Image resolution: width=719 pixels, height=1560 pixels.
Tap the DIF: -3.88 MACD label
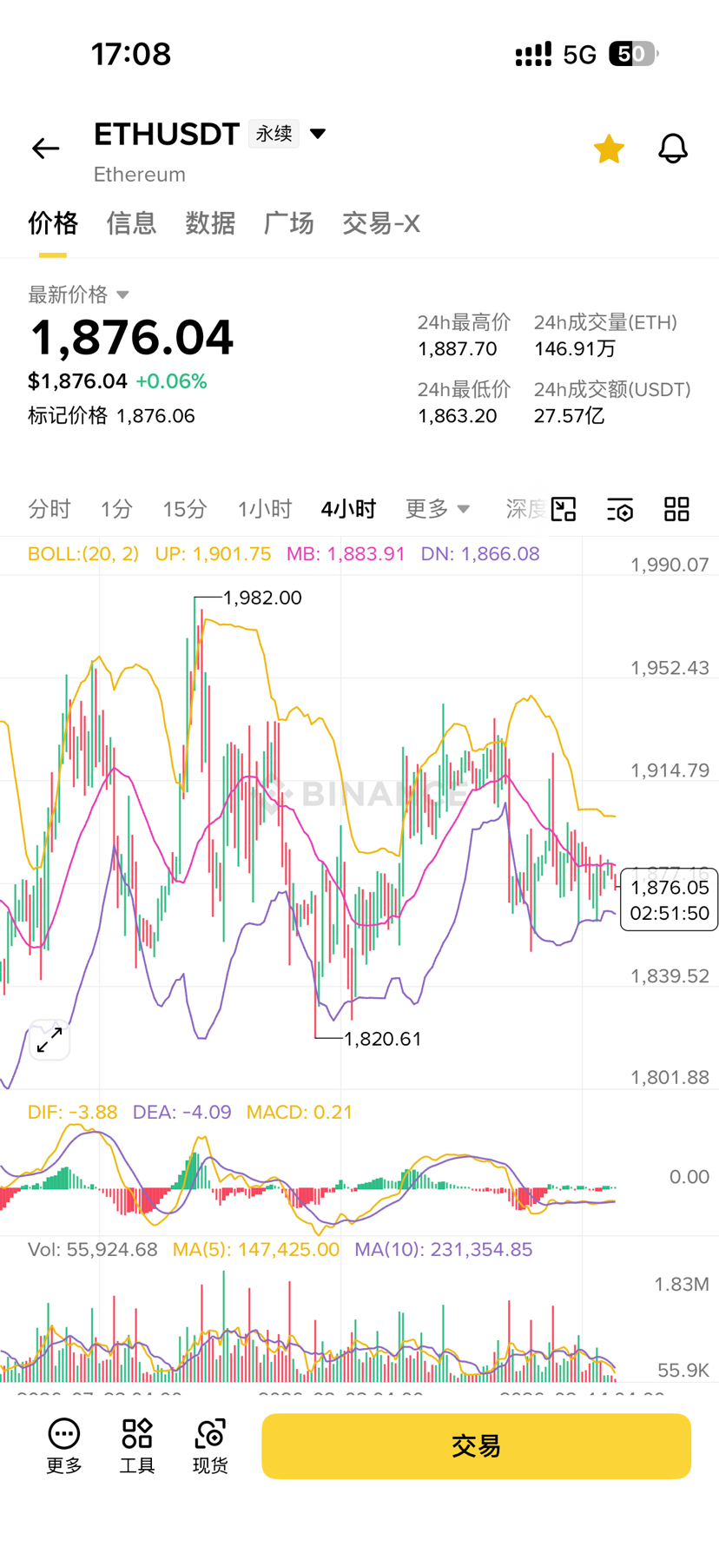(72, 1113)
